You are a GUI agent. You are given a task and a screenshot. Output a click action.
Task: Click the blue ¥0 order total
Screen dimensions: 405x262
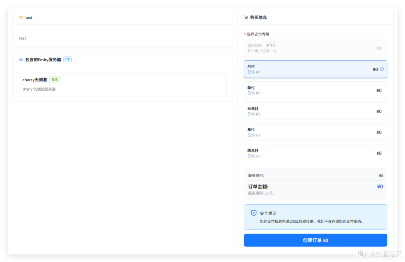click(380, 187)
